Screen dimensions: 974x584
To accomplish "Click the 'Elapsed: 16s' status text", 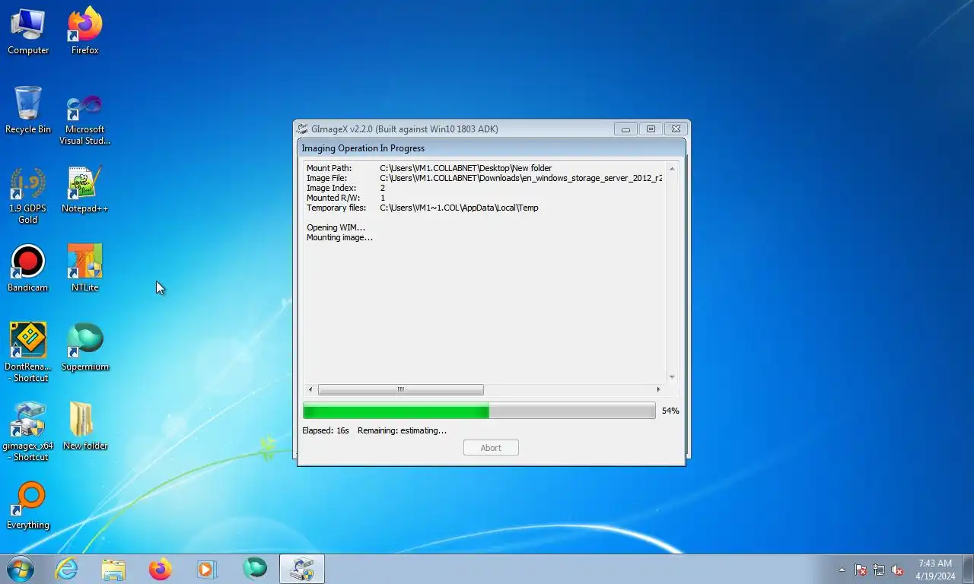I will click(326, 430).
